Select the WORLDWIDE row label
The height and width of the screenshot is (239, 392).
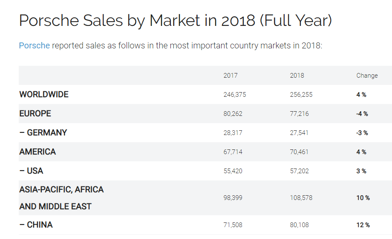(x=44, y=94)
